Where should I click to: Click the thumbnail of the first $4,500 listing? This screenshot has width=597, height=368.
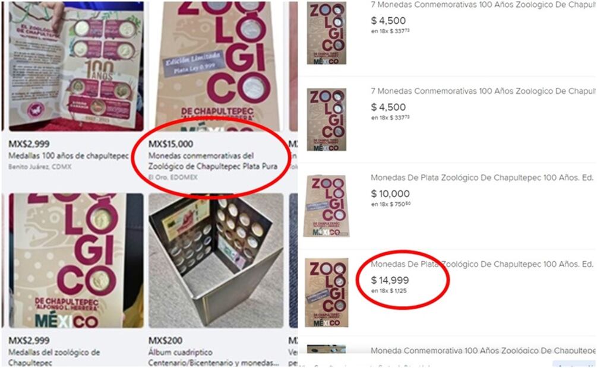point(327,33)
